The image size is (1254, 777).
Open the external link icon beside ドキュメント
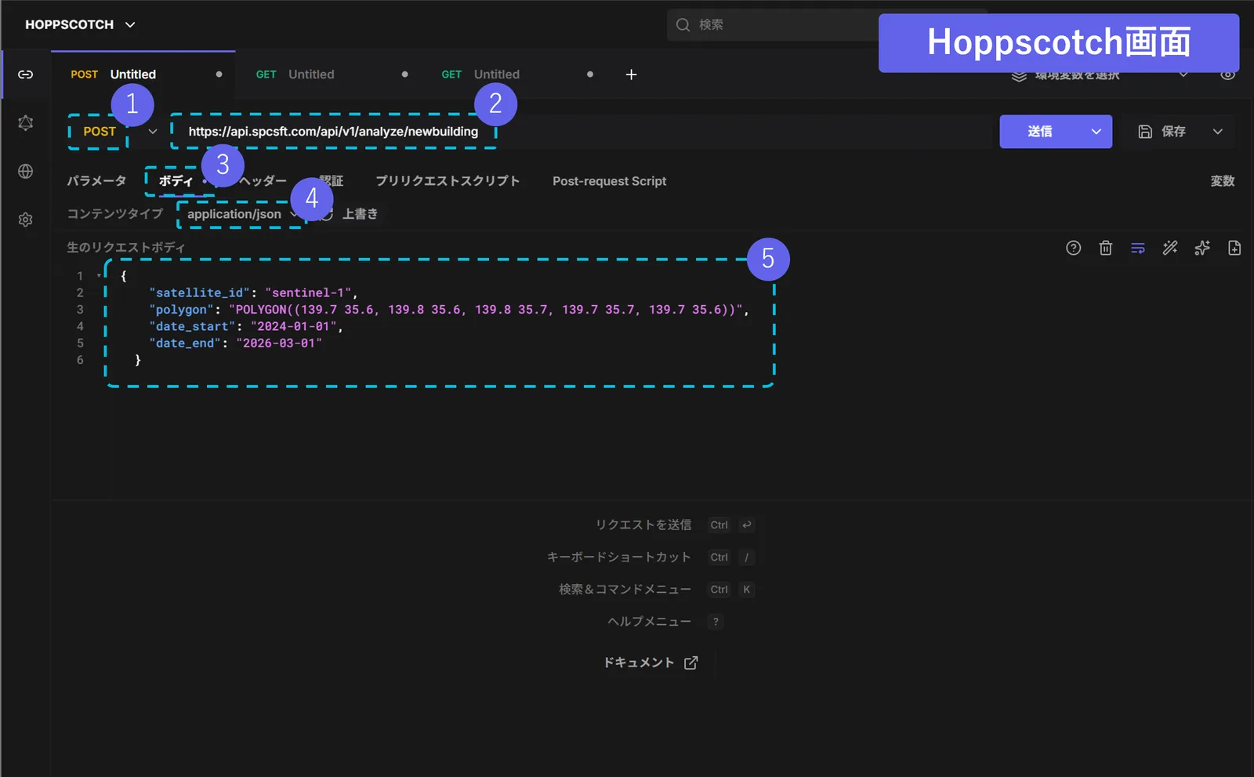coord(690,663)
